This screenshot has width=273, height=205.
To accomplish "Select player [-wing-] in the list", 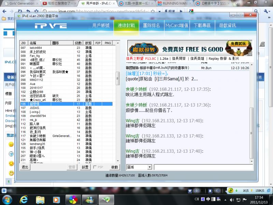I will pyautogui.click(x=66, y=112).
